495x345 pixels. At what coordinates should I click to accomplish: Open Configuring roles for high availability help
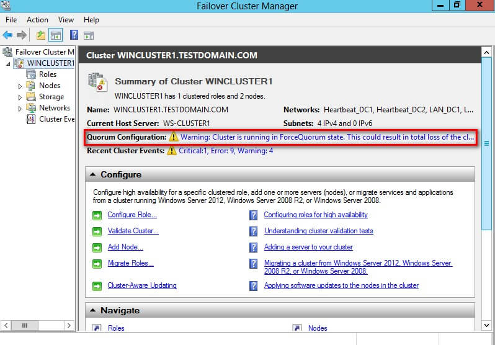coord(316,215)
